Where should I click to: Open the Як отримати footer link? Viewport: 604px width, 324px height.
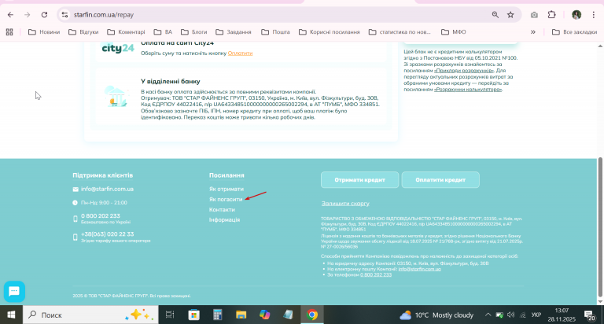point(226,190)
